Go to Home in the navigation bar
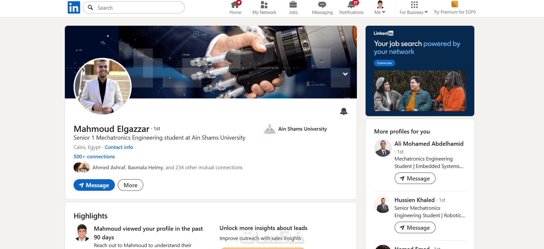This screenshot has width=544, height=249. click(235, 8)
